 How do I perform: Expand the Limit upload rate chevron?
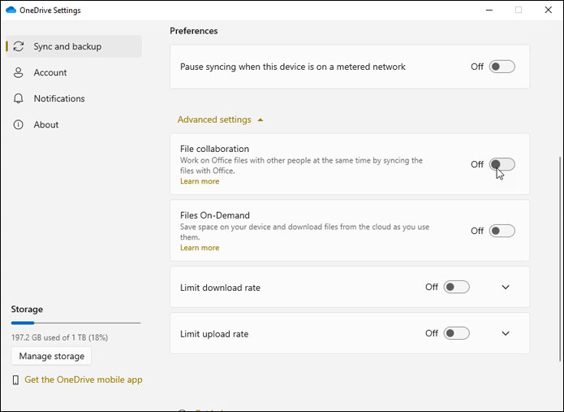point(506,333)
